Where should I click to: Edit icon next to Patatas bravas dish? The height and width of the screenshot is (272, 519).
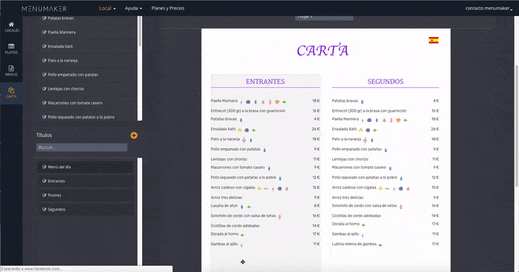[x=44, y=18]
